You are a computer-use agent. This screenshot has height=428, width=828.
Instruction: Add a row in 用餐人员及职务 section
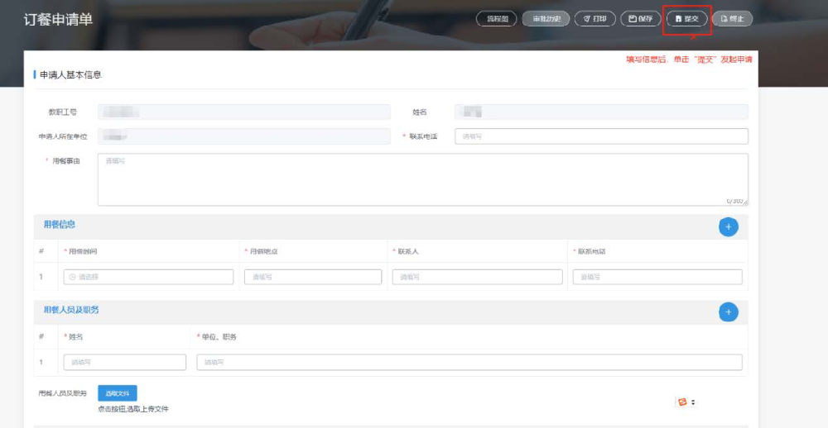pyautogui.click(x=728, y=311)
